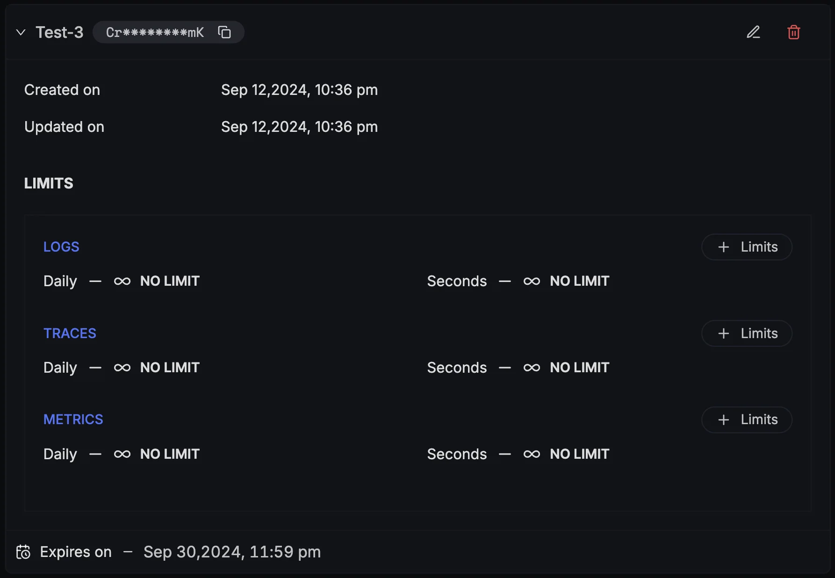Add limits for LOGS
Screen dimensions: 835x578
point(747,247)
